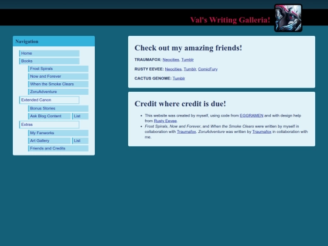Click List beside Art Gallery
Screen dimensions: 328x246
pyautogui.click(x=80, y=141)
